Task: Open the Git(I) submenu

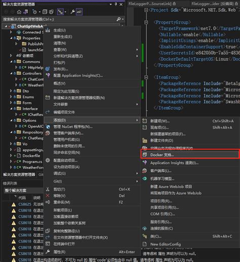Action: (92, 181)
